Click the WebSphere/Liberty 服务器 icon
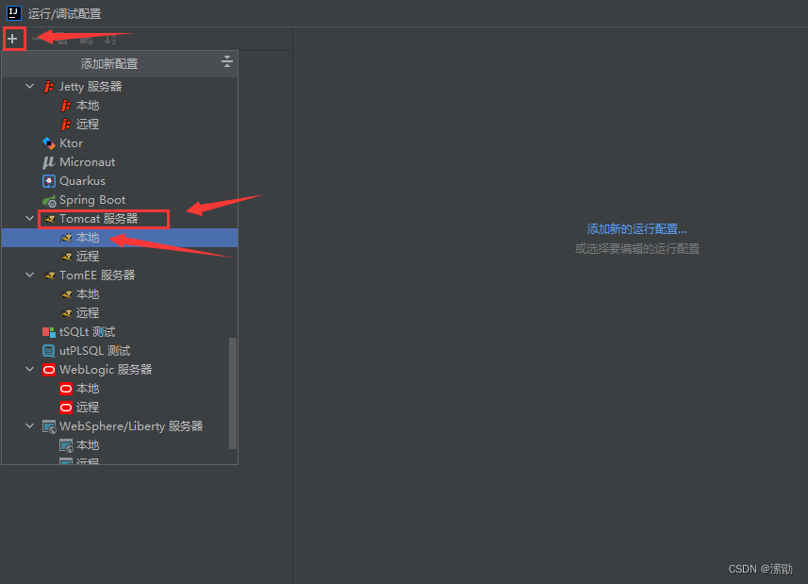This screenshot has width=808, height=584. [x=49, y=426]
